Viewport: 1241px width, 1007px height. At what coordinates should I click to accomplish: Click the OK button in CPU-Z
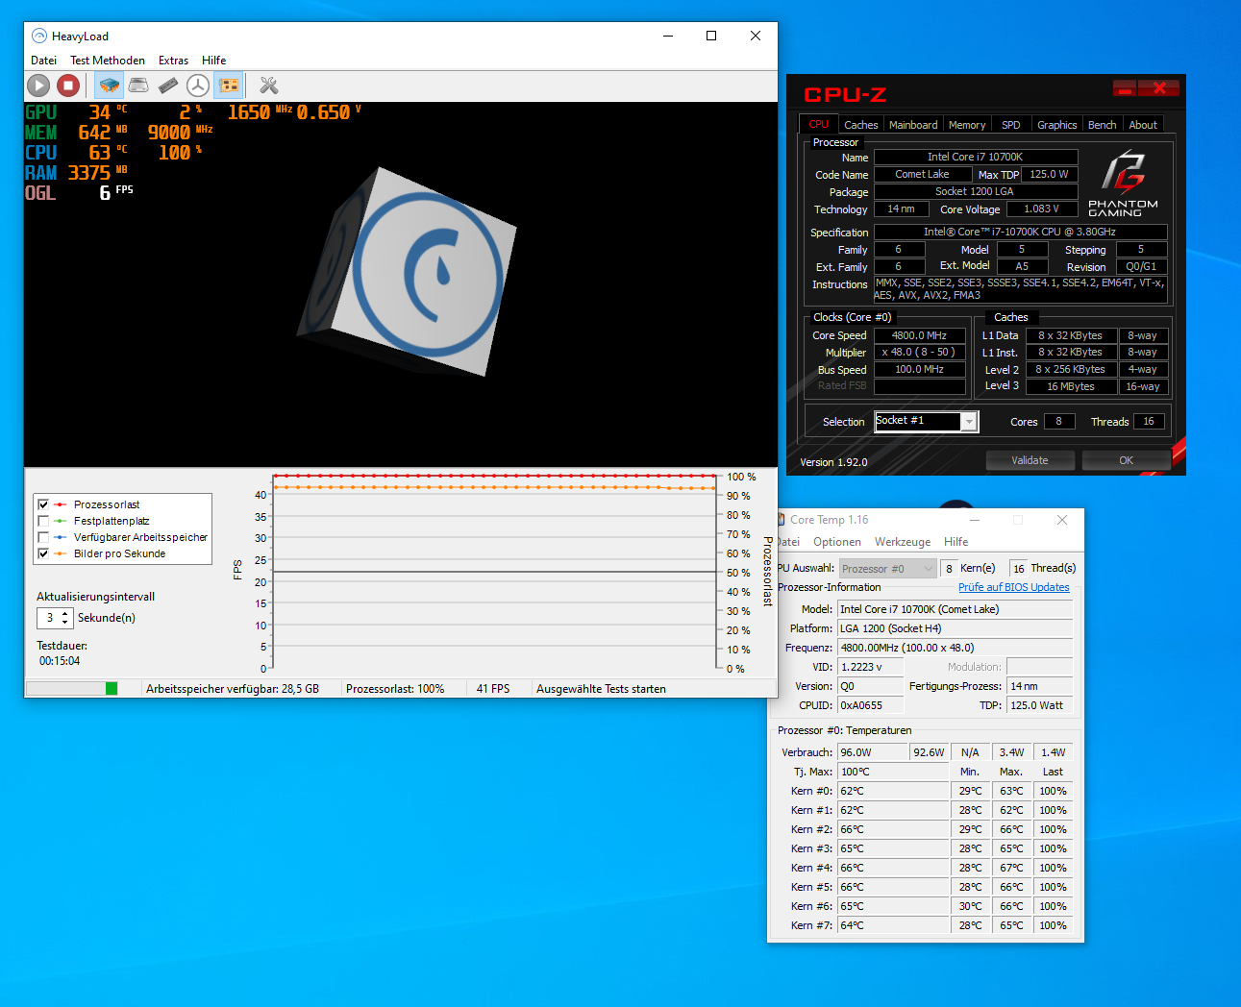click(1126, 460)
